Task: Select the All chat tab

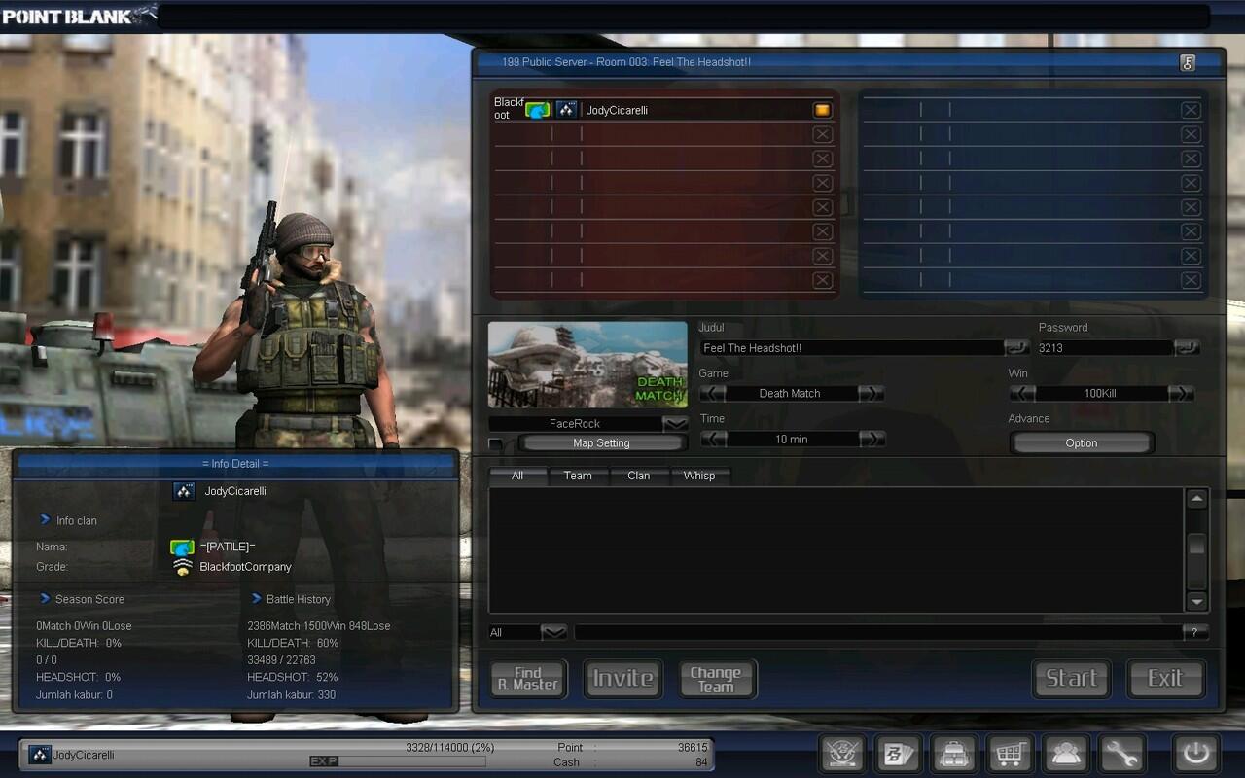Action: (x=517, y=476)
